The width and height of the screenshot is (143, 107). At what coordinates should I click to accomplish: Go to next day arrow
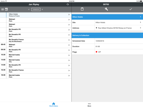coord(42,9)
